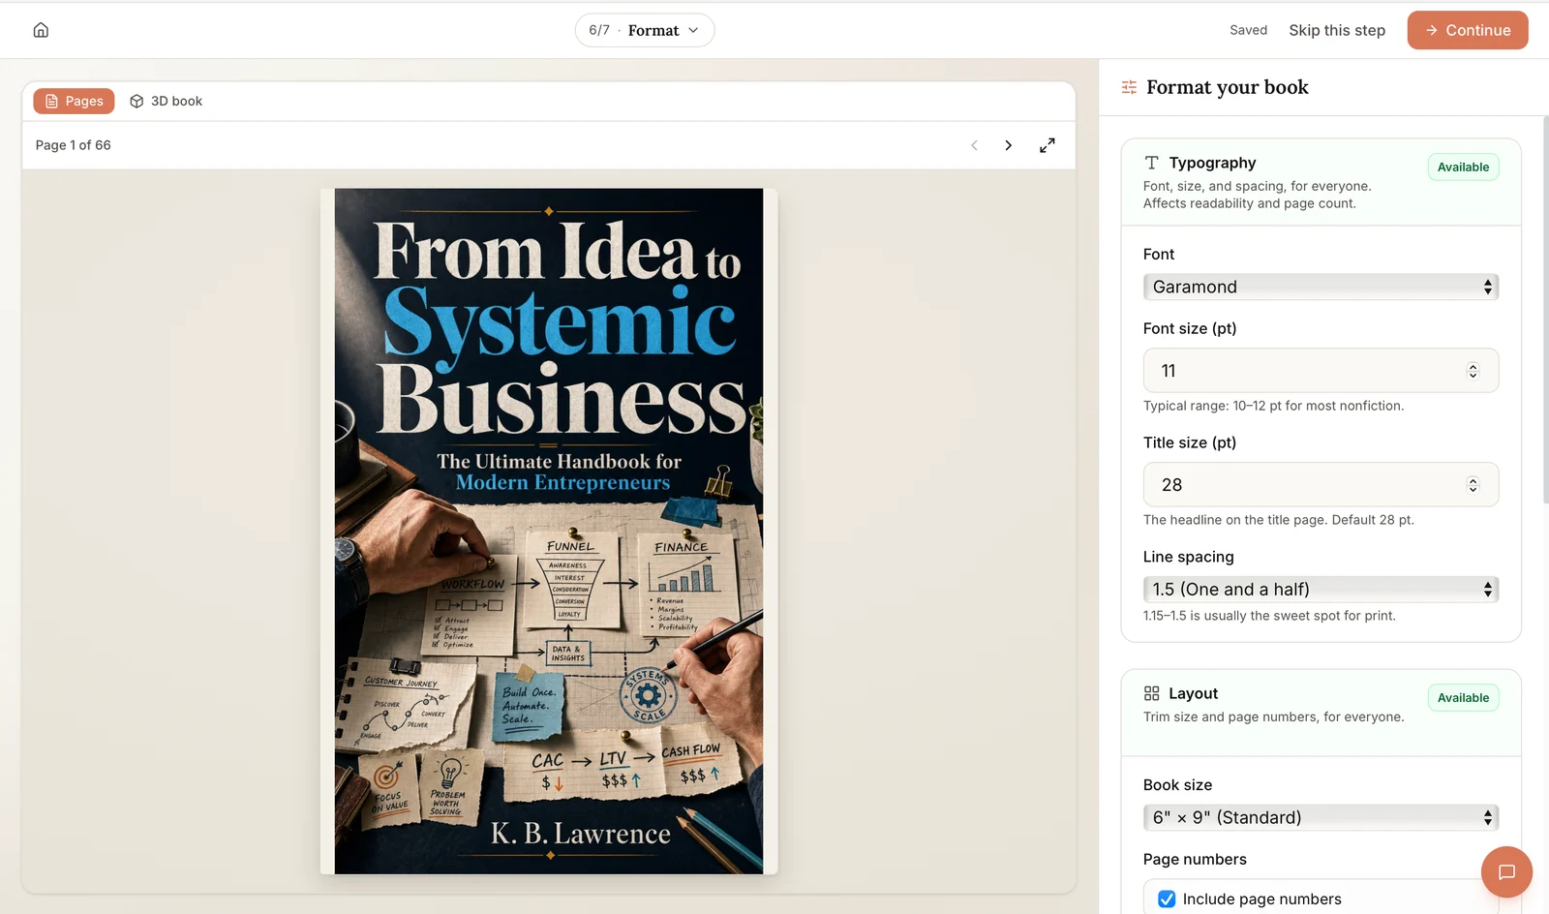This screenshot has width=1549, height=914.
Task: Go to the home icon
Action: (41, 30)
